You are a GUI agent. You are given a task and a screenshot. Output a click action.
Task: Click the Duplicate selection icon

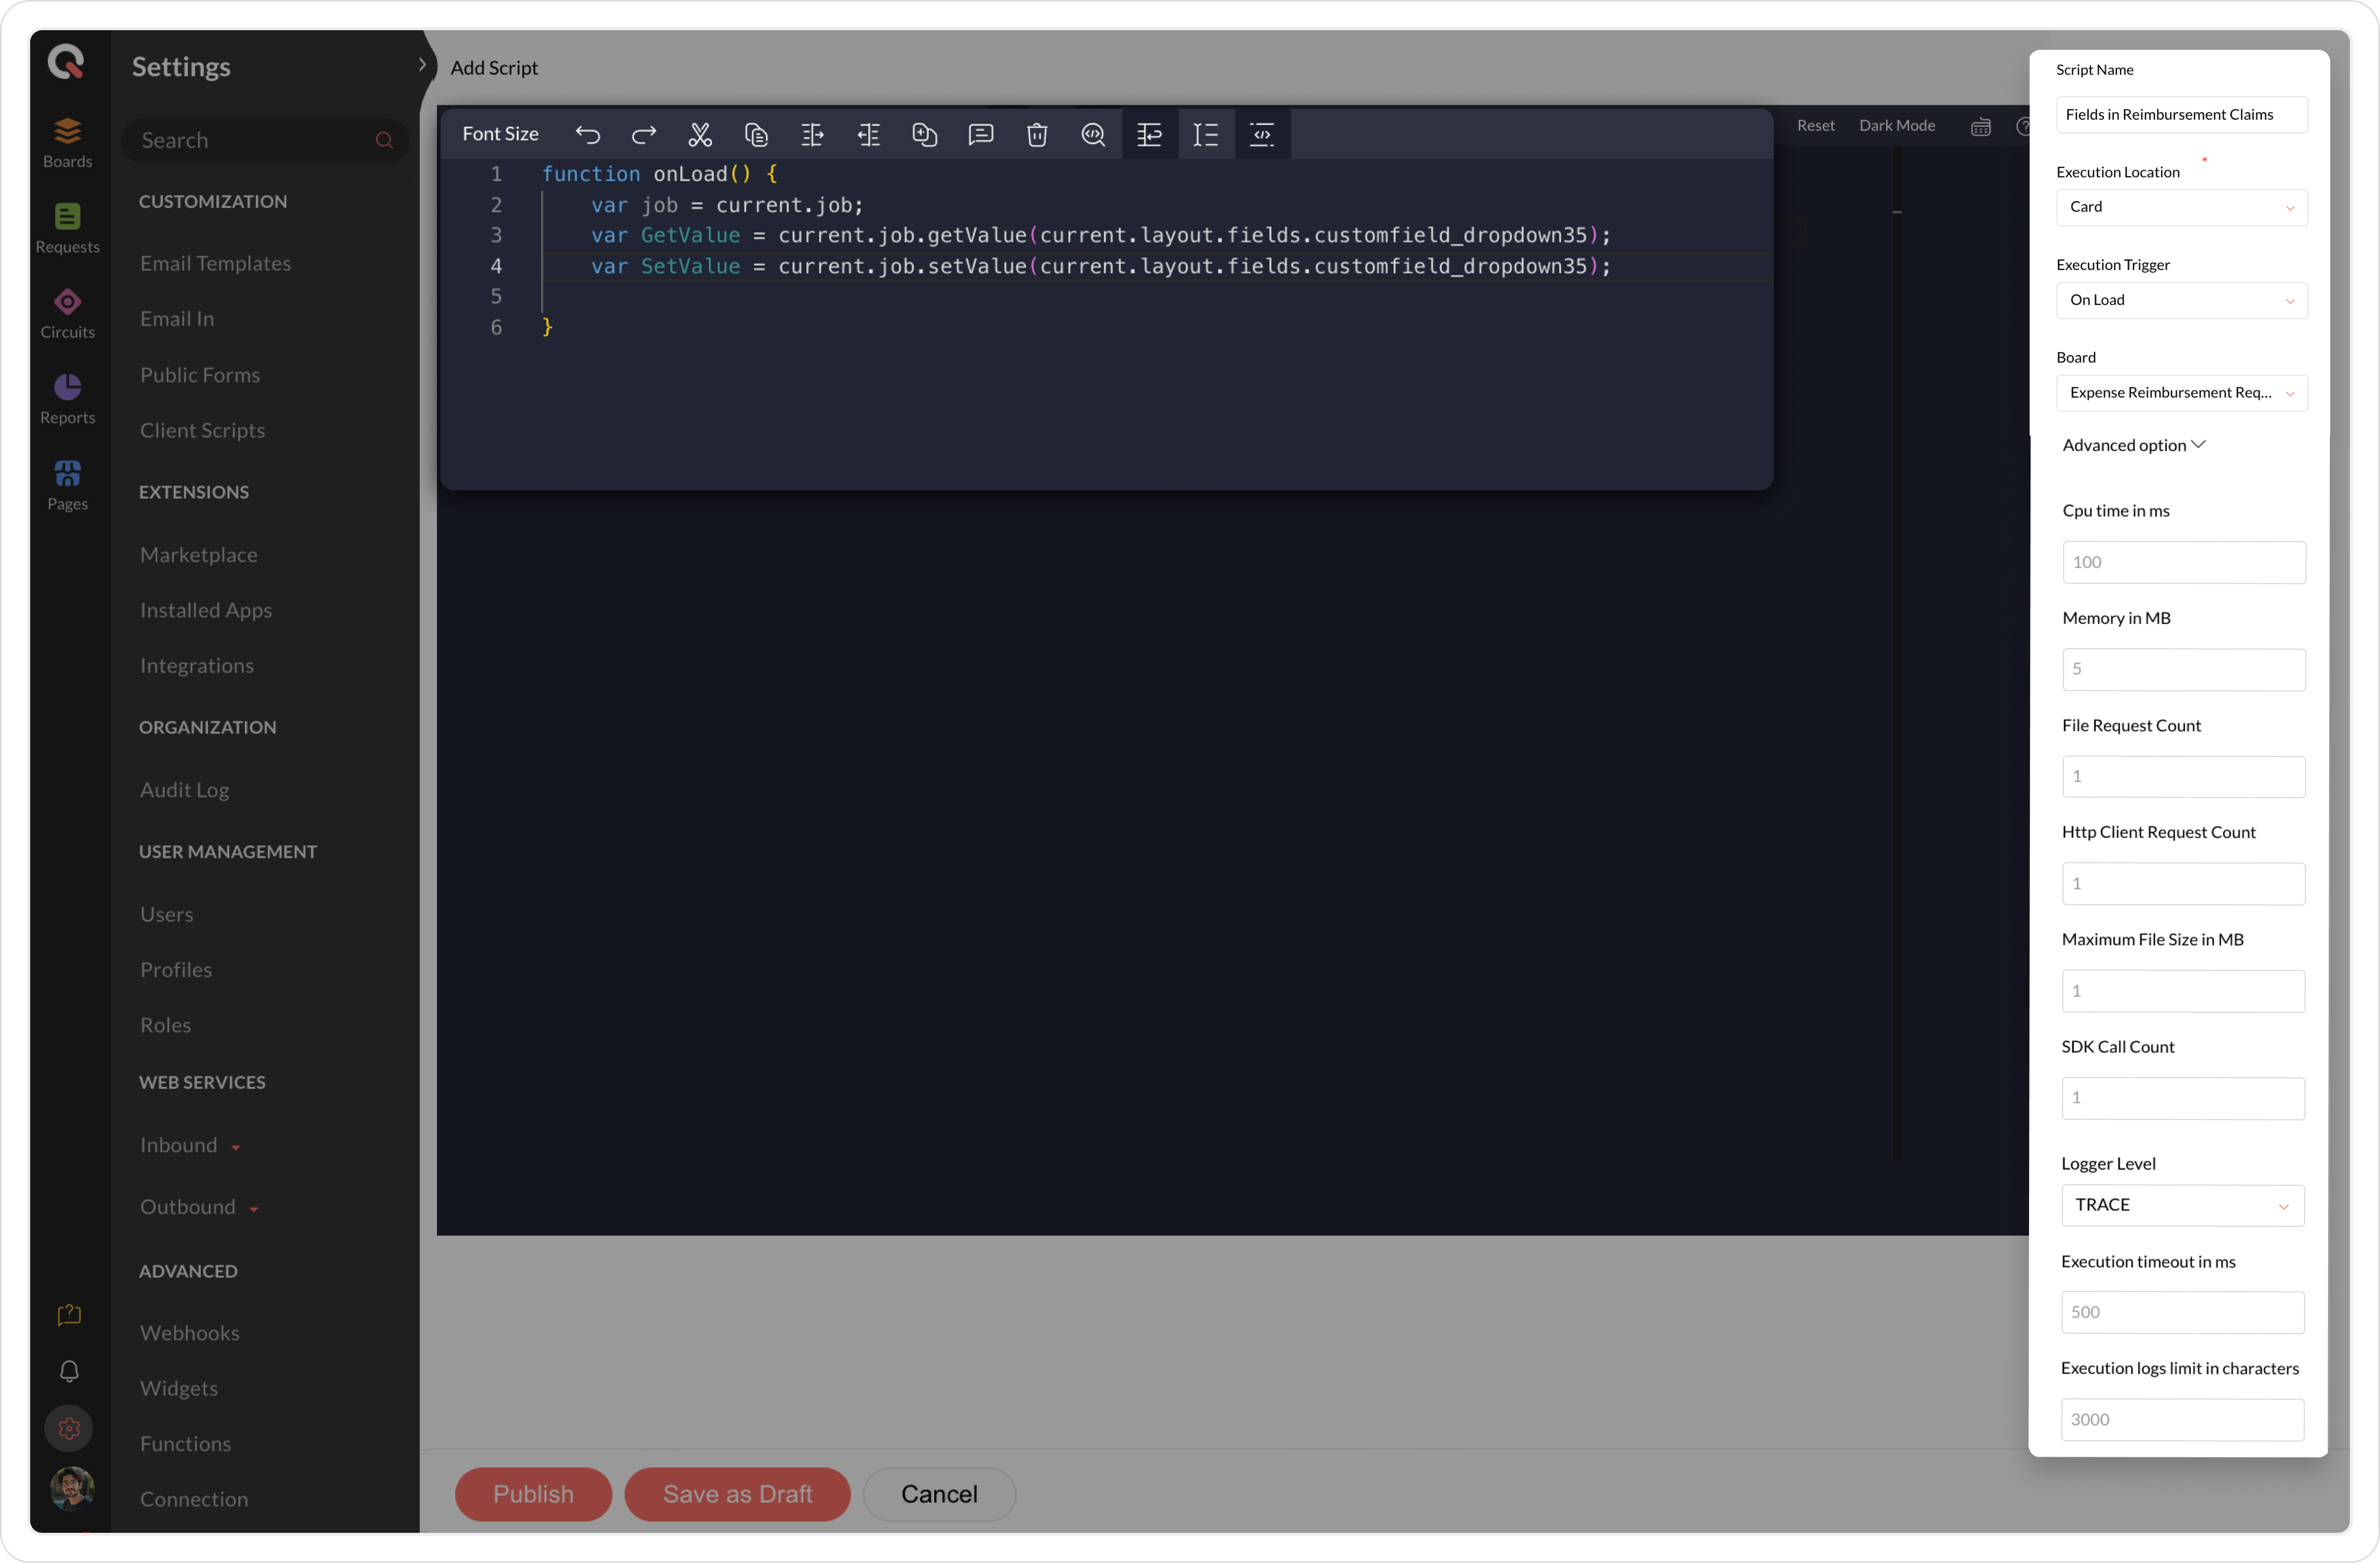click(925, 134)
